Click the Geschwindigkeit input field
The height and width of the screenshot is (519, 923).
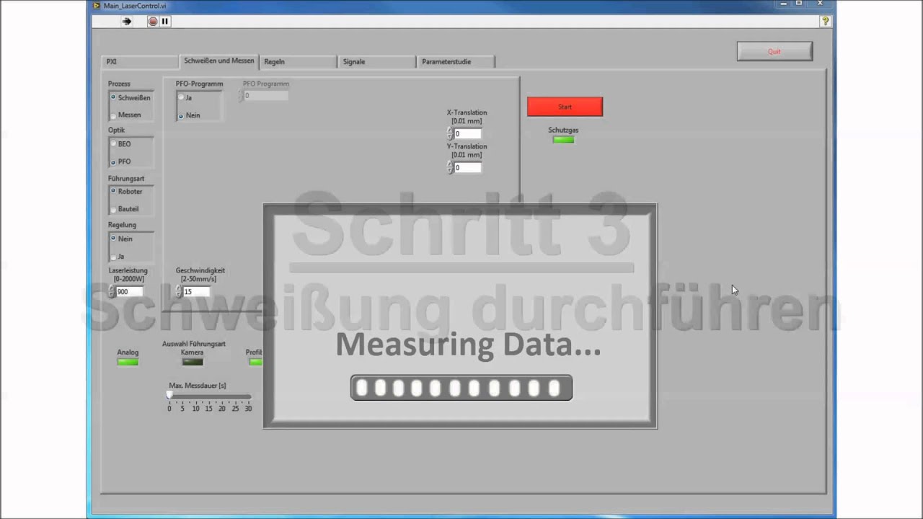point(196,292)
